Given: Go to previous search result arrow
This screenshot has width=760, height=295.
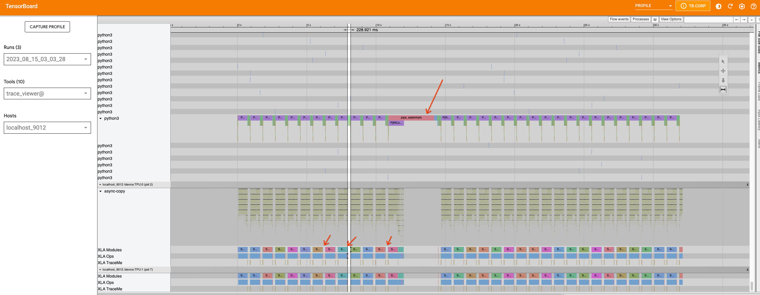Looking at the screenshot, I should coord(737,20).
